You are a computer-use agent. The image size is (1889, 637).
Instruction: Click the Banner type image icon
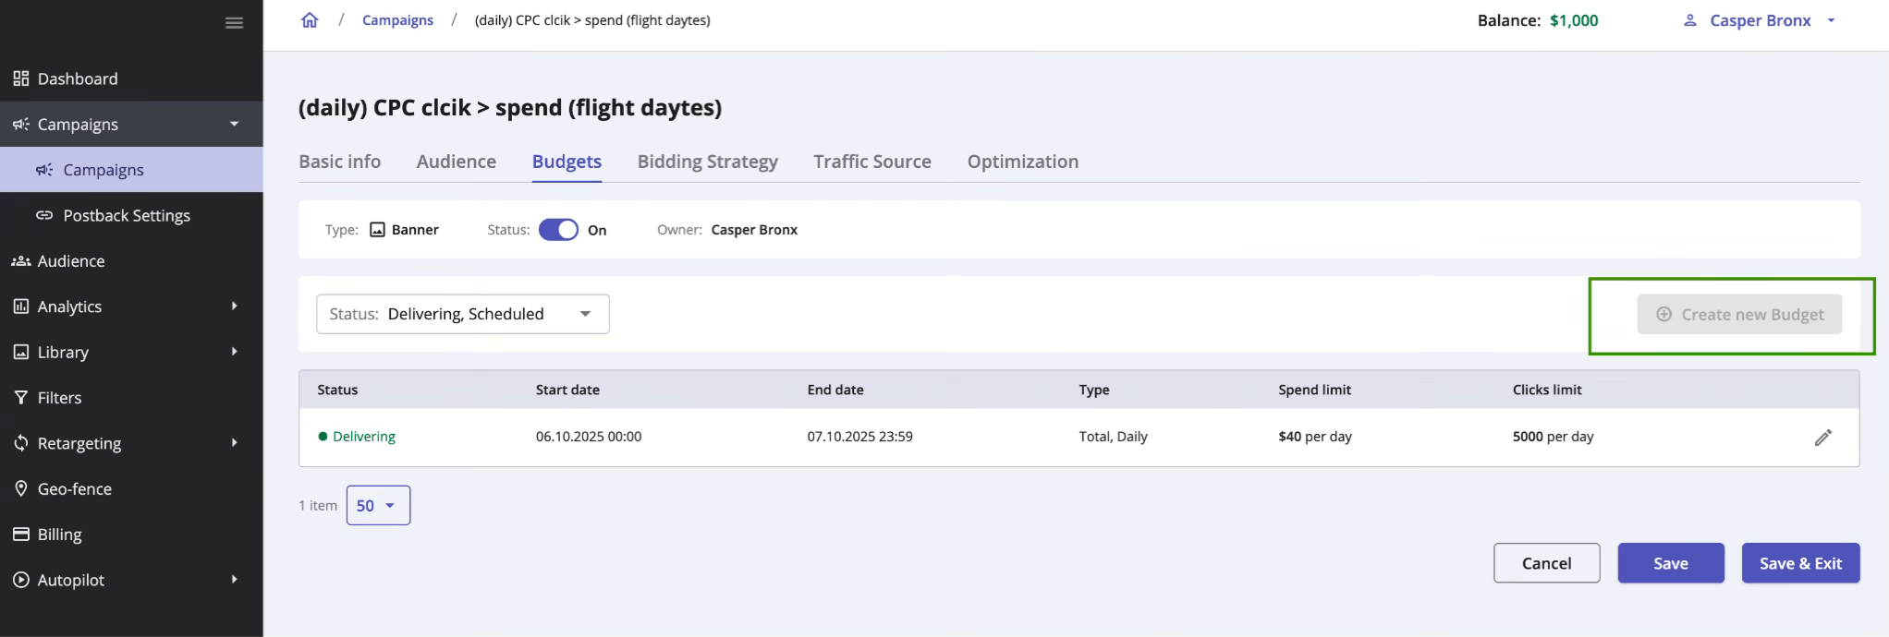(377, 230)
